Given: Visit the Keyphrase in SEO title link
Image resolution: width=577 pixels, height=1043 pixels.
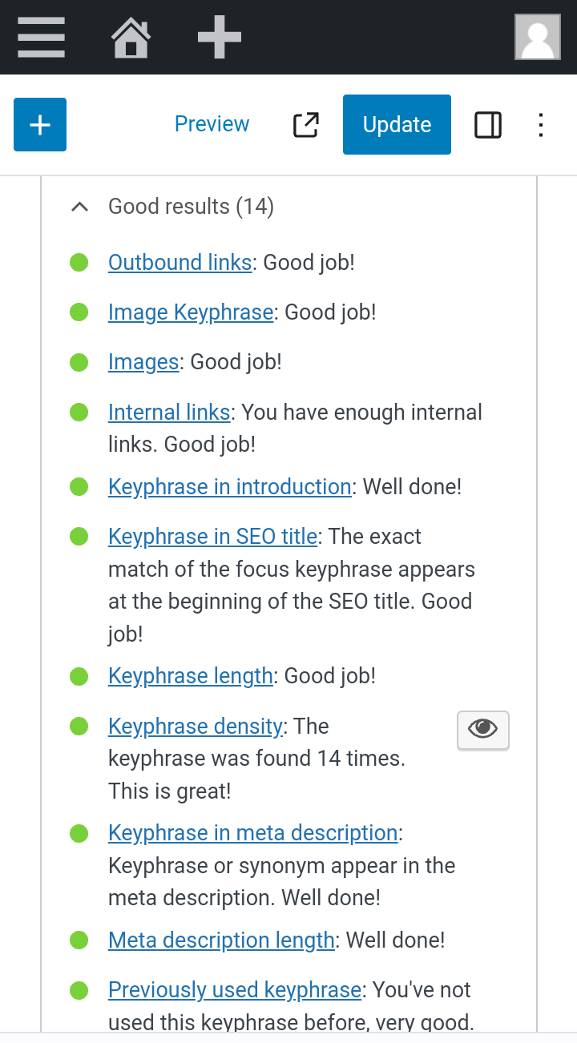Looking at the screenshot, I should [212, 537].
